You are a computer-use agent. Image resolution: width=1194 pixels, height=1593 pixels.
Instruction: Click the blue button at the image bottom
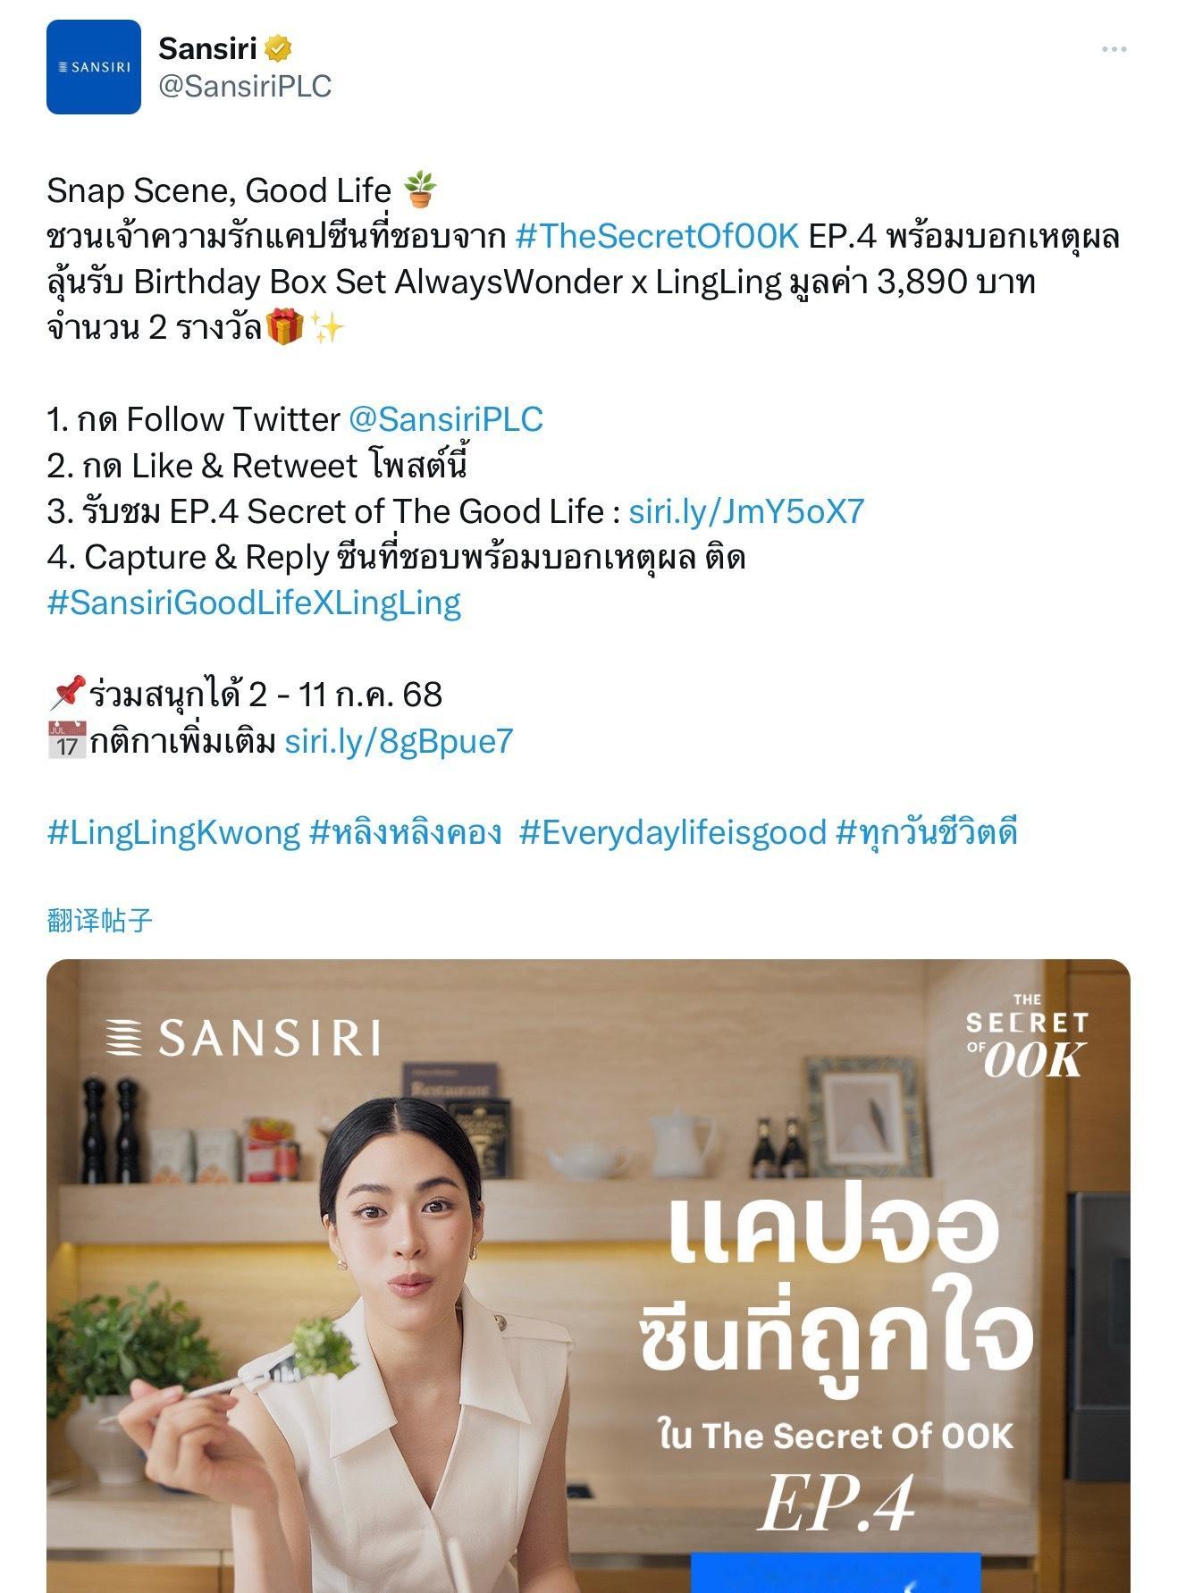point(836,1573)
